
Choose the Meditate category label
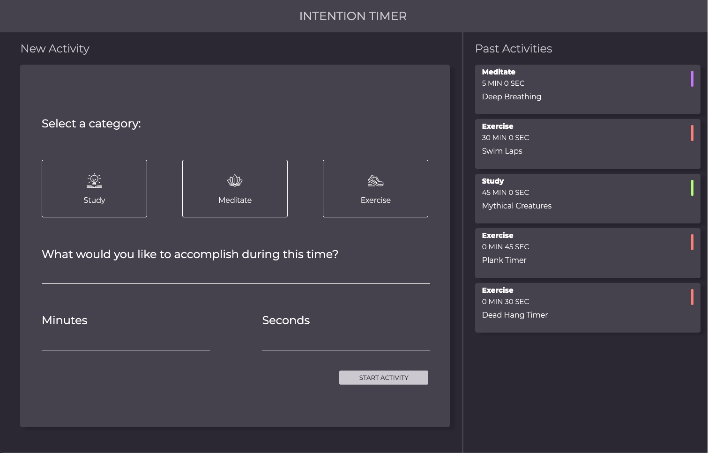point(235,200)
